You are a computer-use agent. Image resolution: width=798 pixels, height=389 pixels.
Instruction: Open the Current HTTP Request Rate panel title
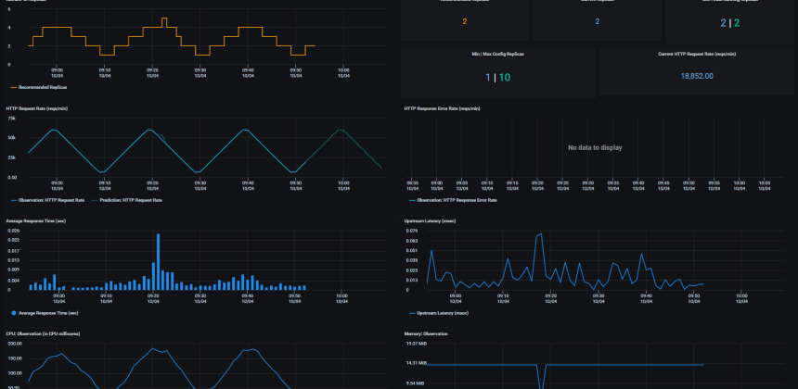(x=696, y=55)
